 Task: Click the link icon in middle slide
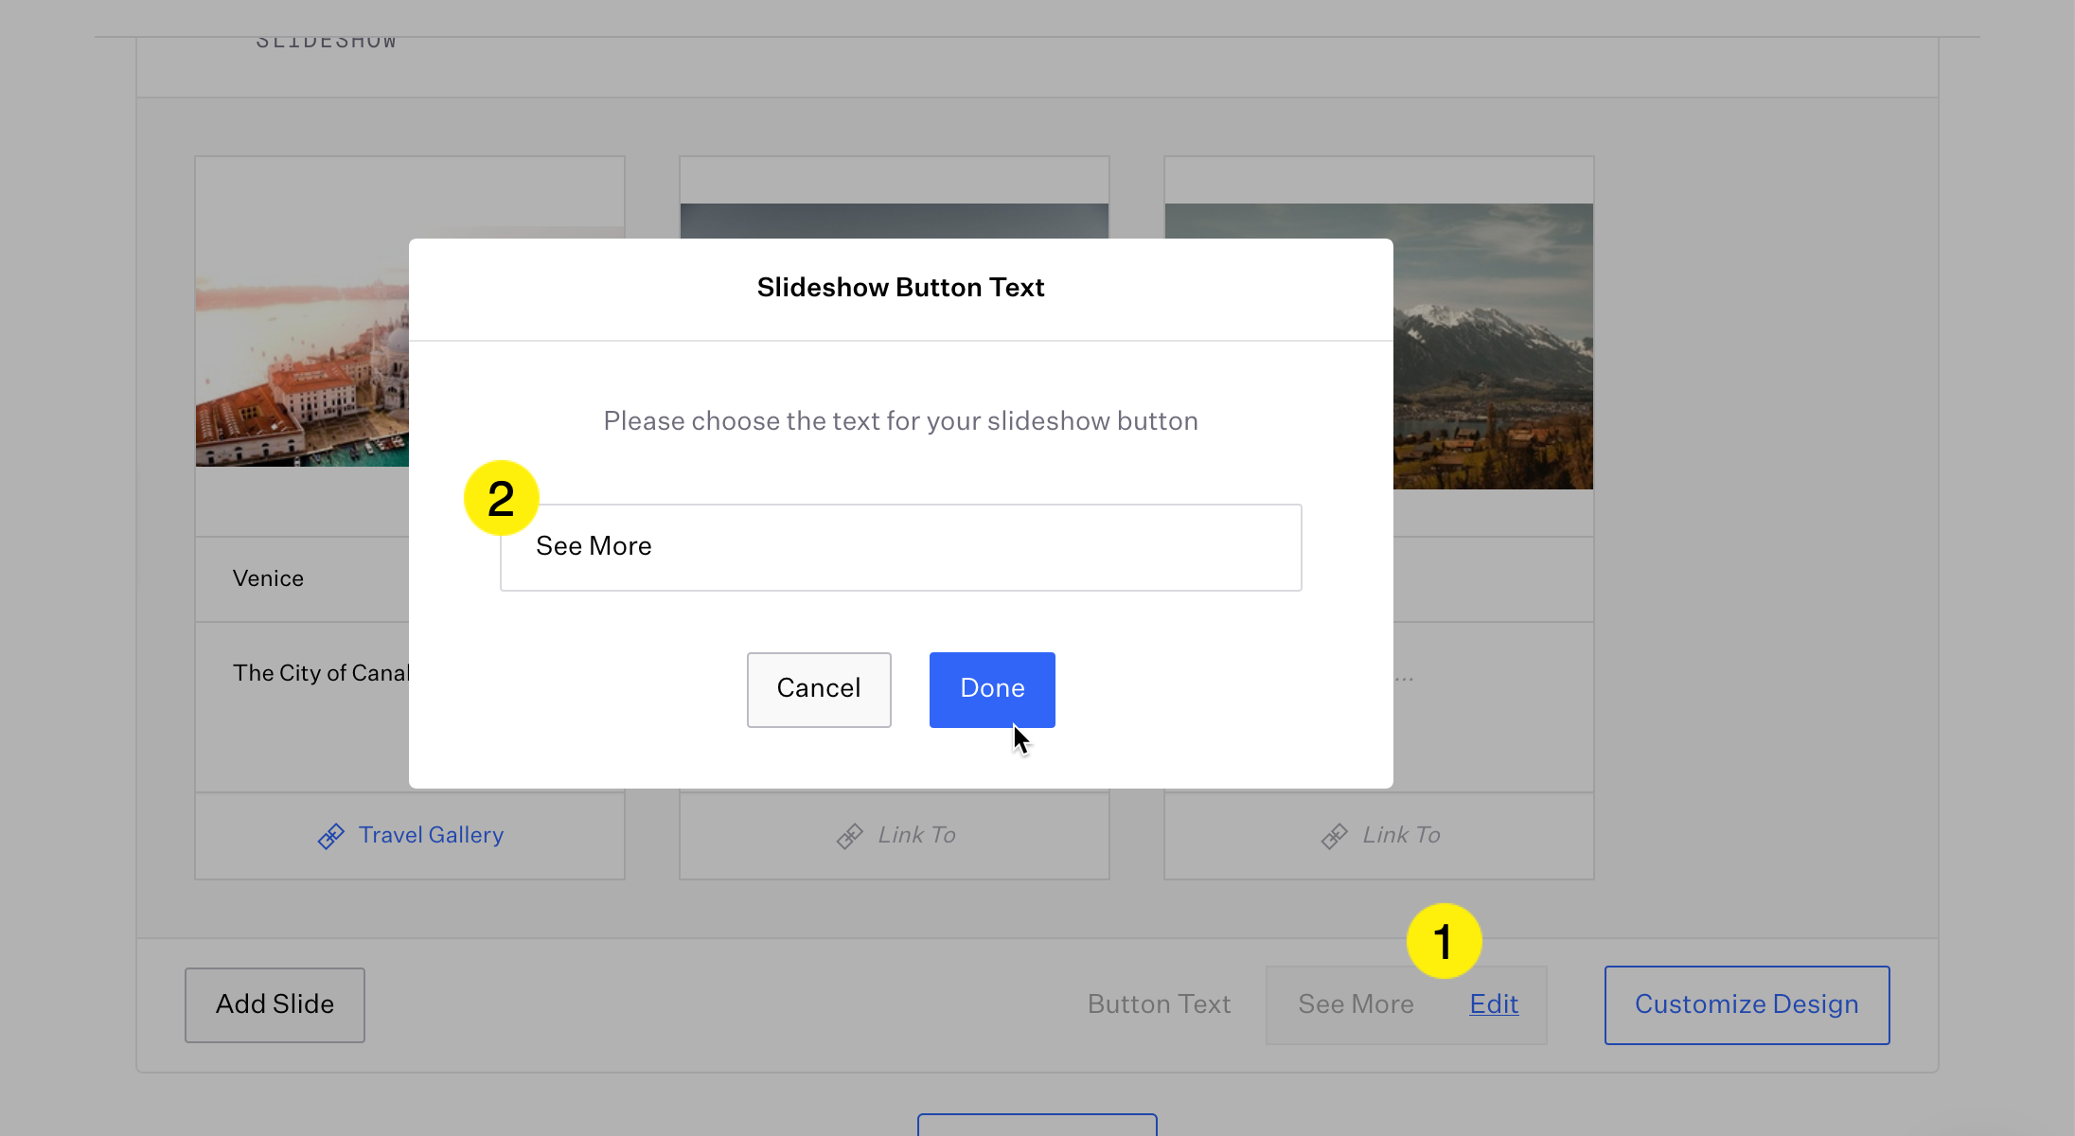pyautogui.click(x=849, y=836)
